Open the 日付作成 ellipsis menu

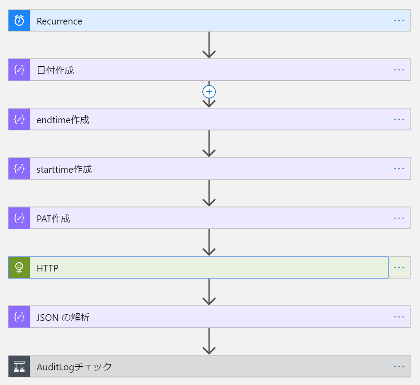399,70
